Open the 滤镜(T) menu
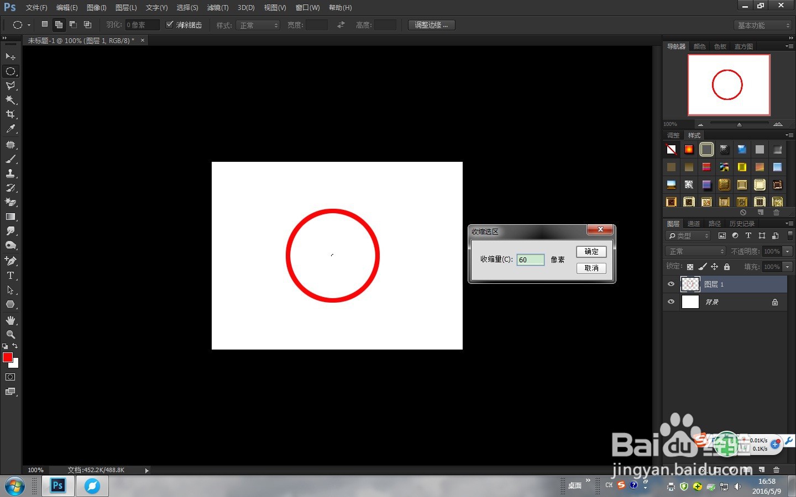Screen dimensions: 796x497 point(218,8)
